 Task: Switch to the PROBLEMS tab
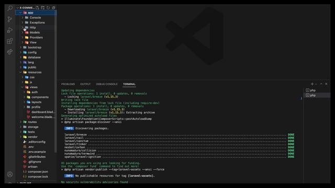68,84
